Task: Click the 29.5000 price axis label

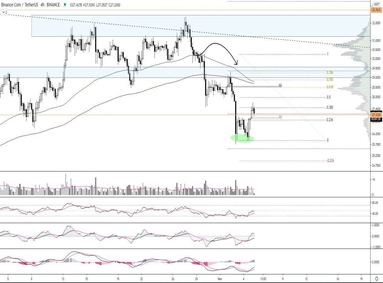Action: coord(376,68)
